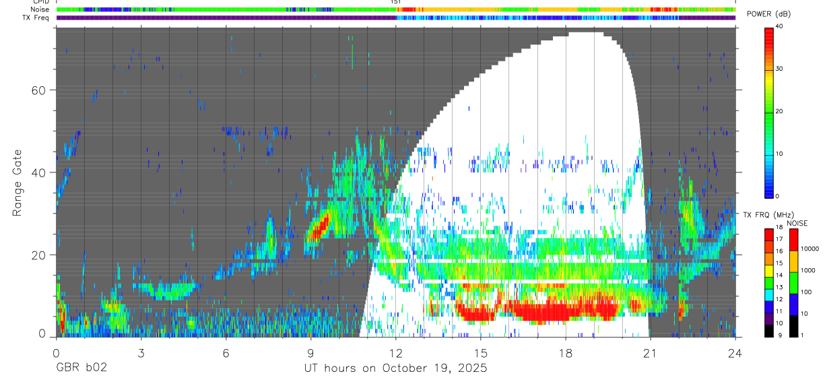Click the 'TX Freq' row label at top left
The width and height of the screenshot is (827, 382).
36,18
